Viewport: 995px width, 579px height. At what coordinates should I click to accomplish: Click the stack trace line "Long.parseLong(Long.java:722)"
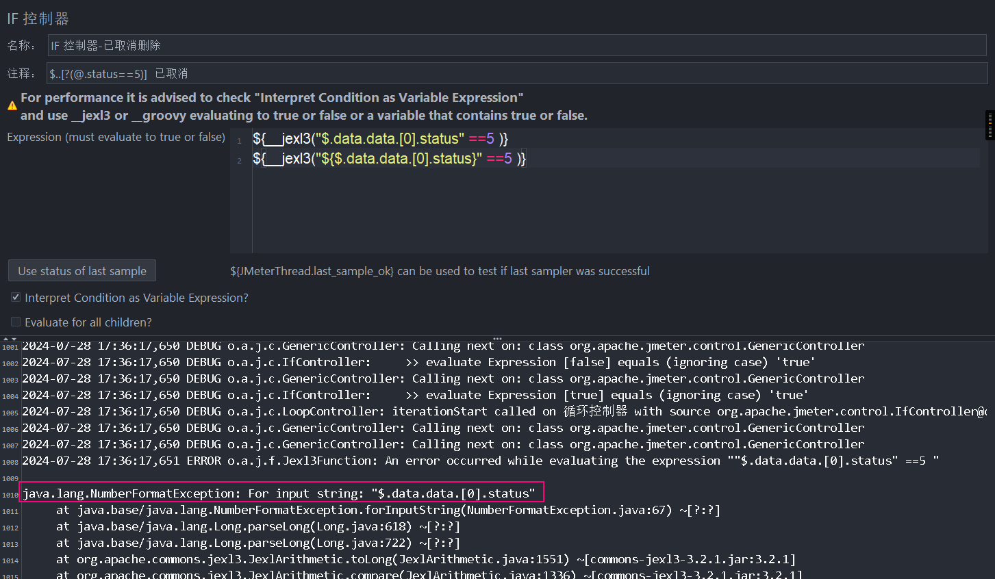(258, 543)
